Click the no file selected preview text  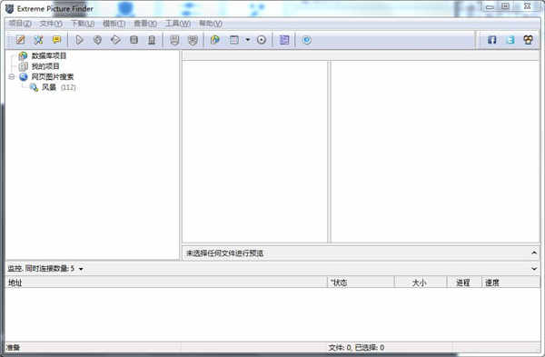coord(224,253)
